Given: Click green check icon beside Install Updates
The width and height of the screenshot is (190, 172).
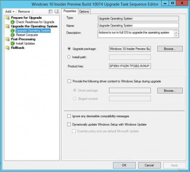Looking at the screenshot, I should pyautogui.click(x=12, y=44).
